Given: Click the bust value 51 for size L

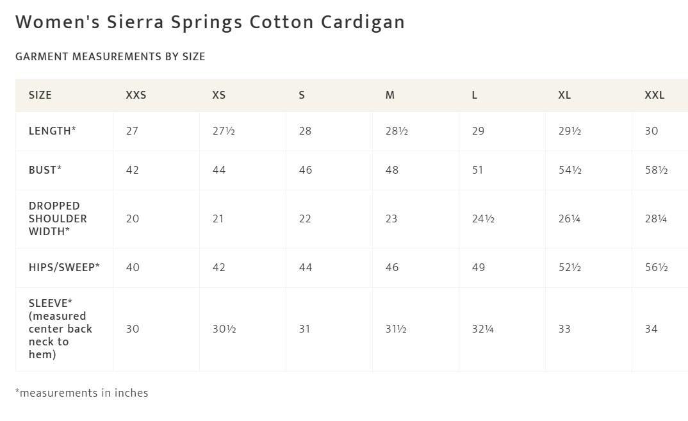Looking at the screenshot, I should (477, 170).
